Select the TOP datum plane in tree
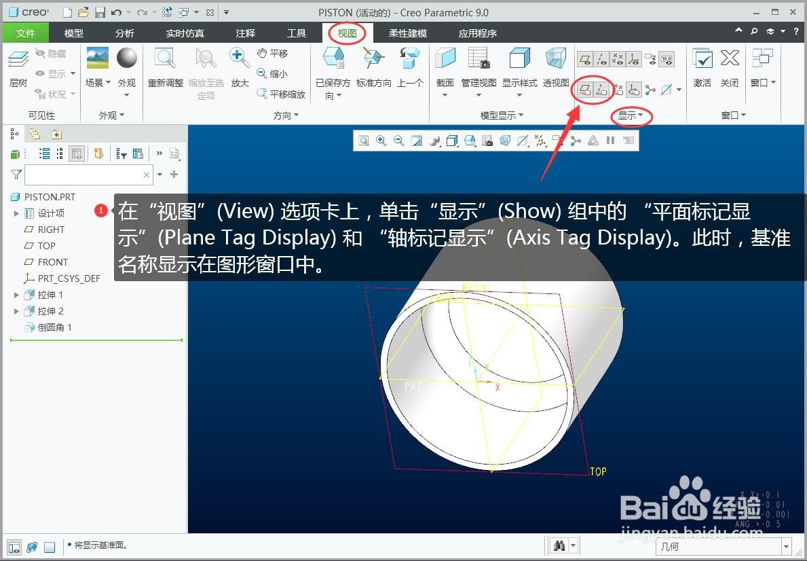807x561 pixels. pyautogui.click(x=46, y=246)
